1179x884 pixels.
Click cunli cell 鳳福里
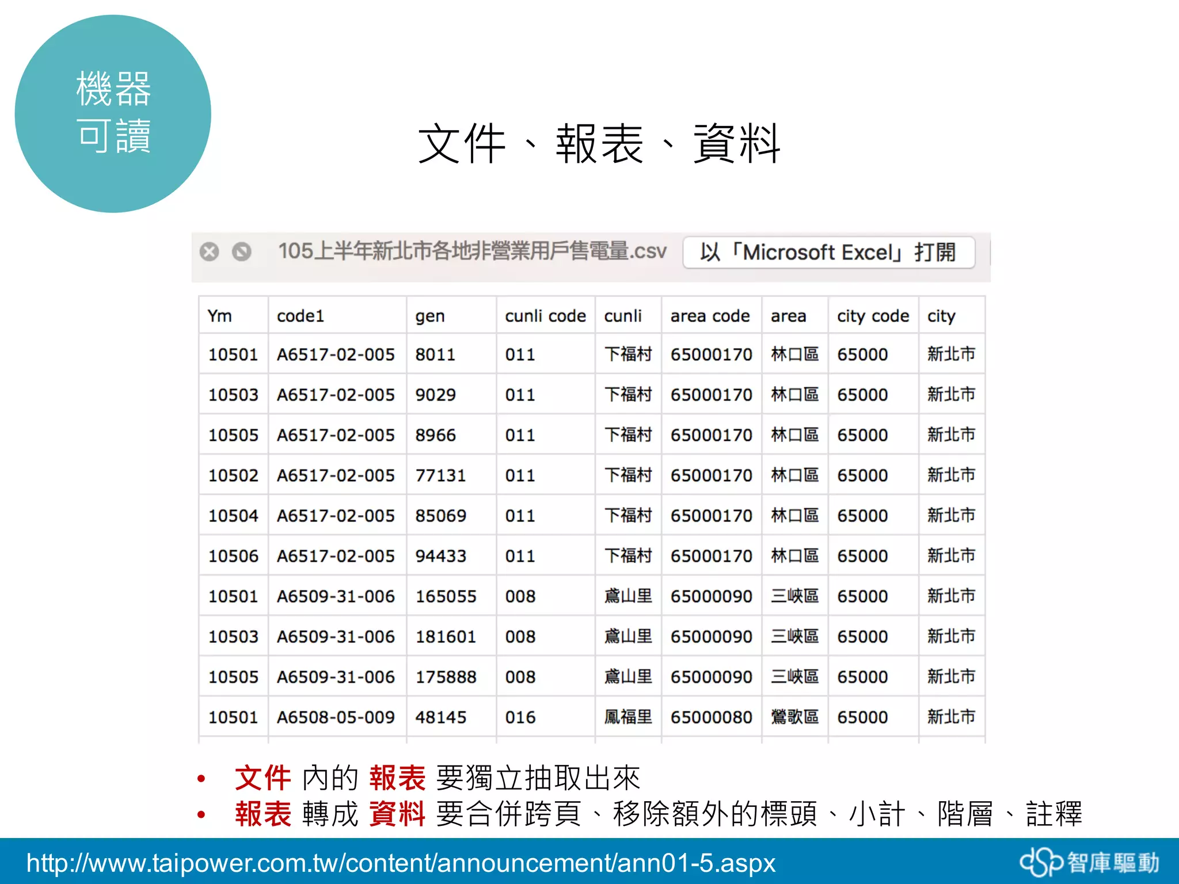tap(627, 717)
